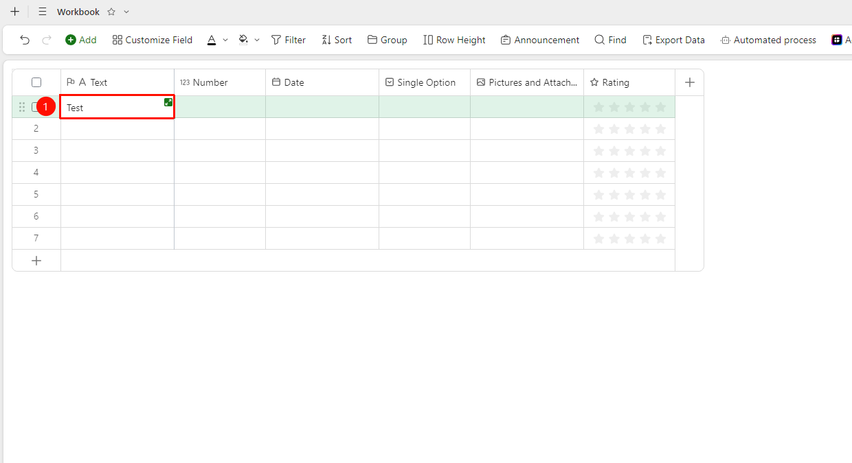852x463 pixels.
Task: Click the green Add button
Action: pyautogui.click(x=81, y=40)
